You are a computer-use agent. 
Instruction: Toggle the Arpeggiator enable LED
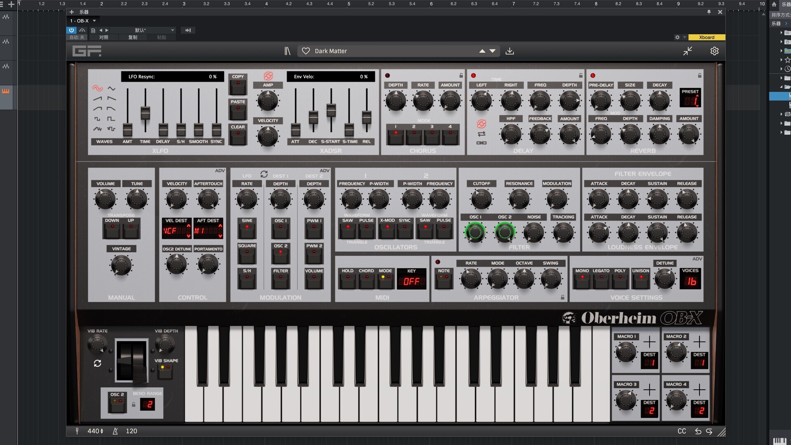tap(438, 262)
